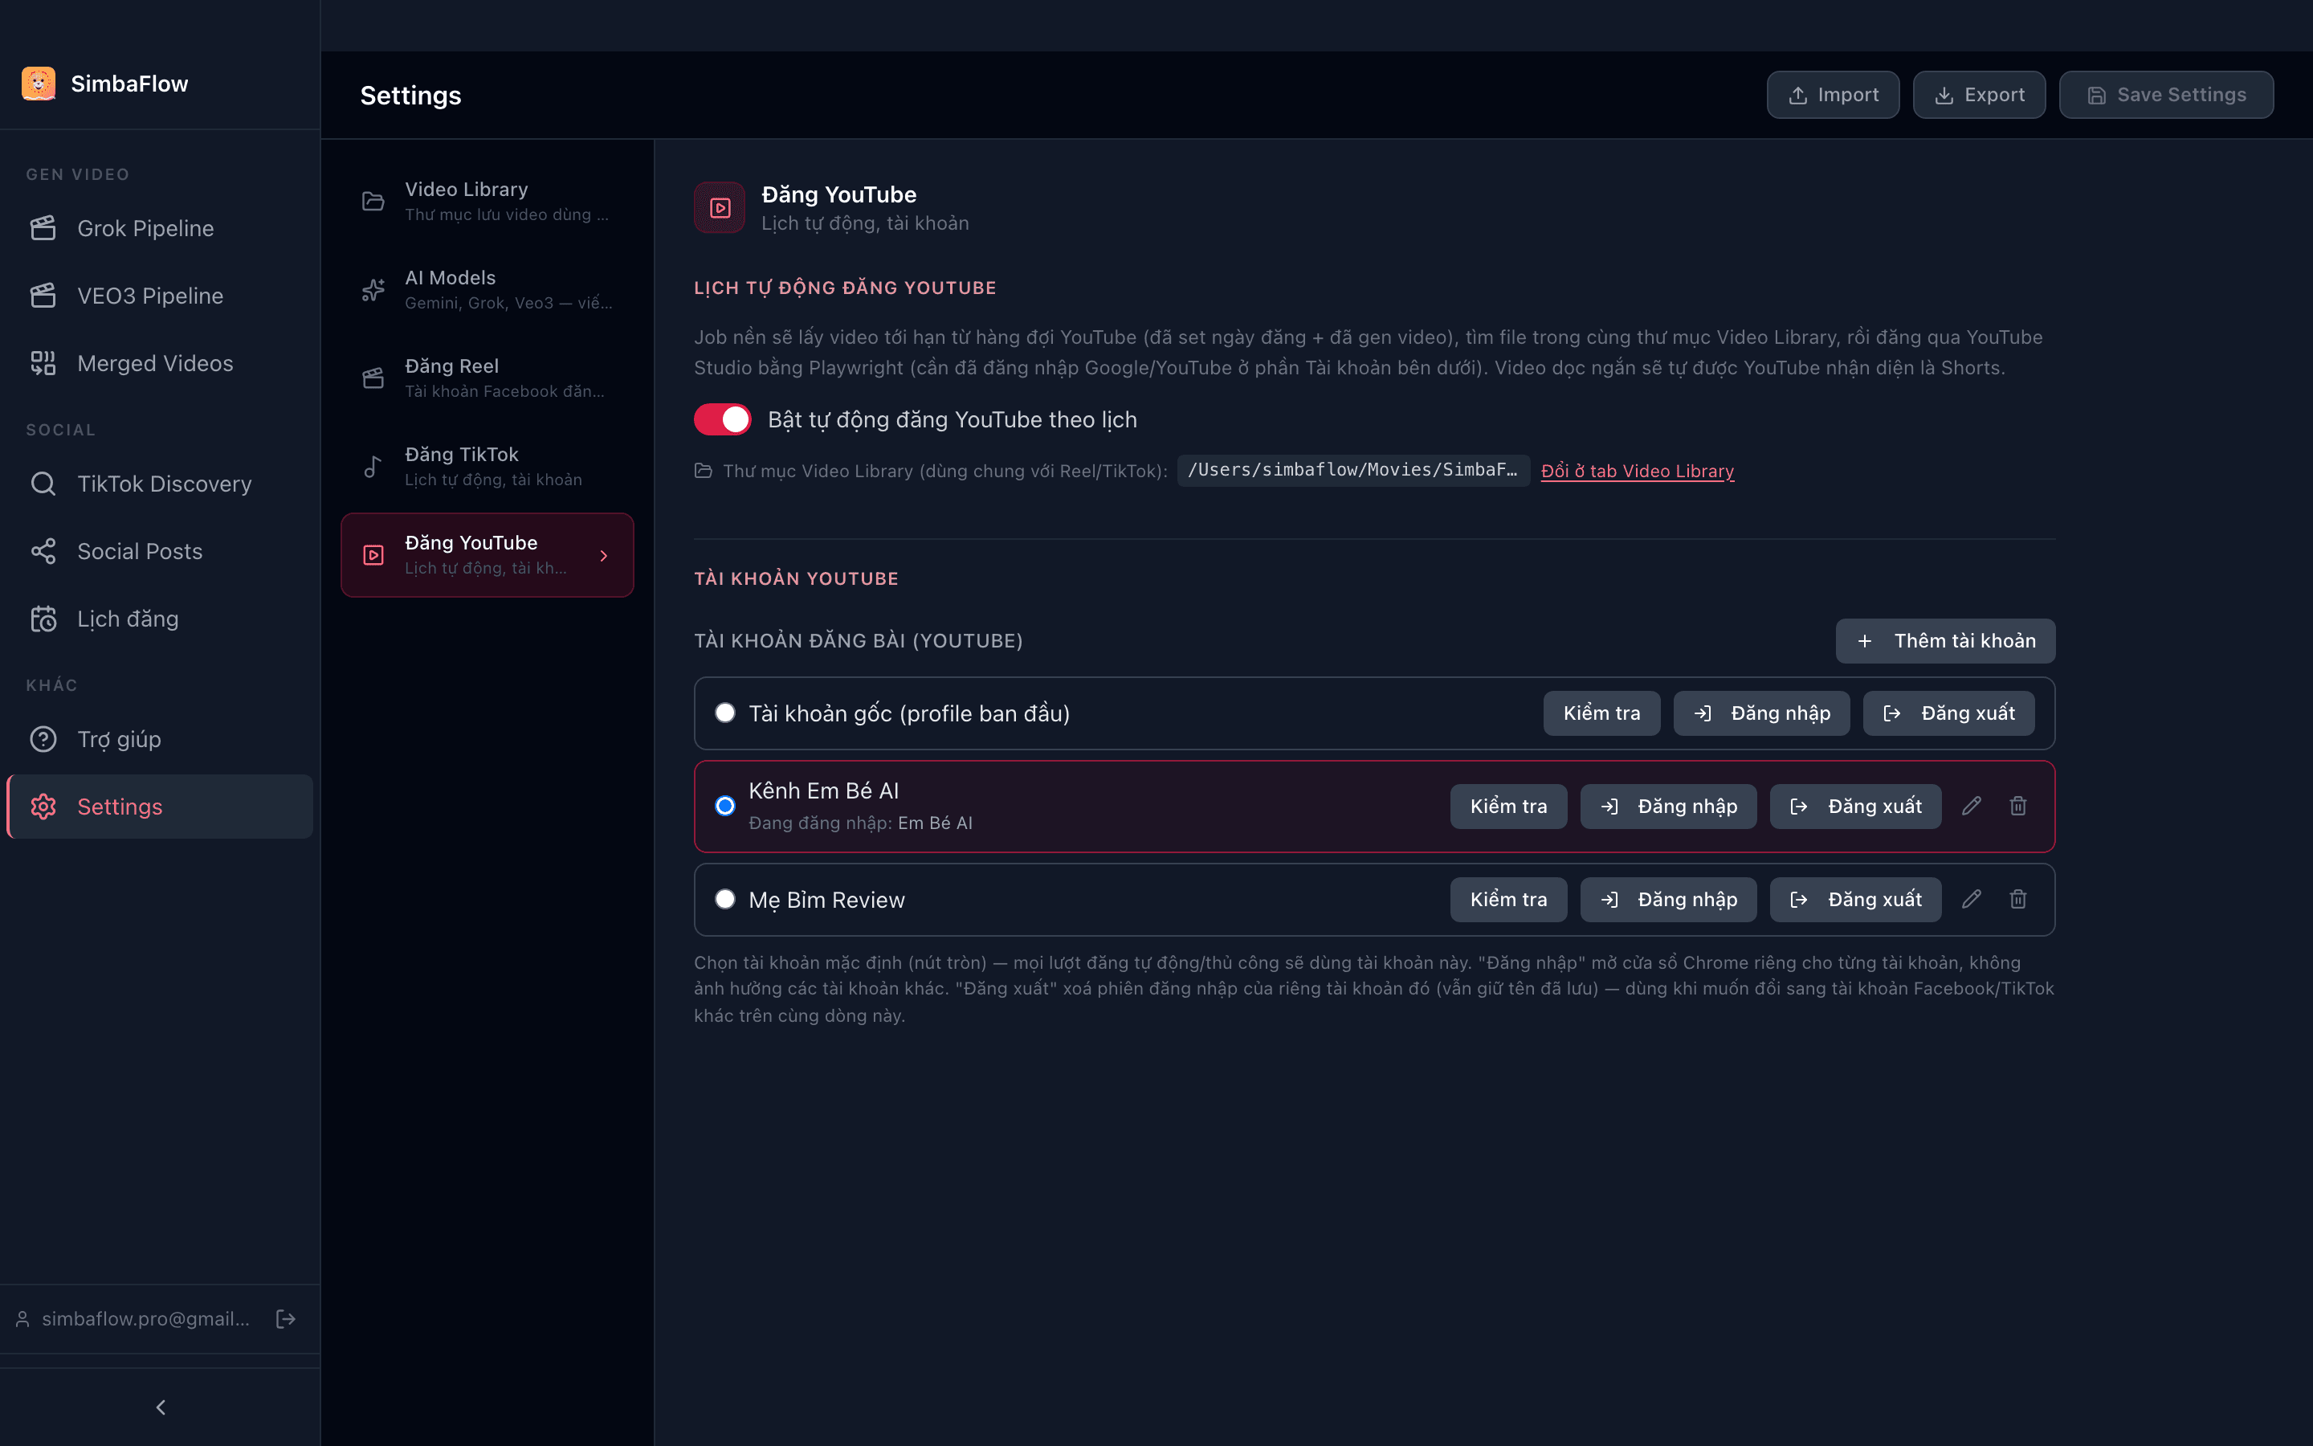Click Save Settings
The image size is (2313, 1446).
[2166, 95]
